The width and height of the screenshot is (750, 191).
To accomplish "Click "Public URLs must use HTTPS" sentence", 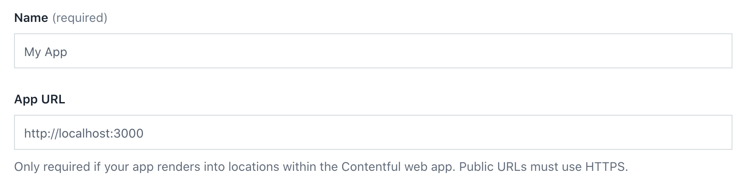I will (543, 167).
